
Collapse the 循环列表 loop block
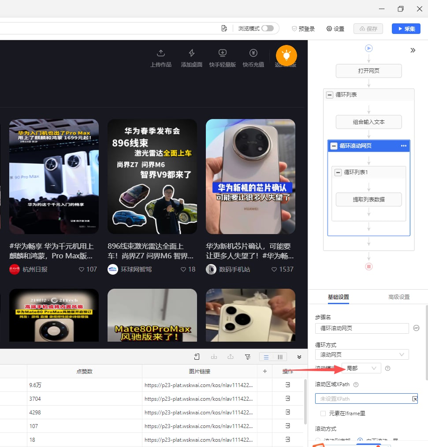pyautogui.click(x=329, y=95)
